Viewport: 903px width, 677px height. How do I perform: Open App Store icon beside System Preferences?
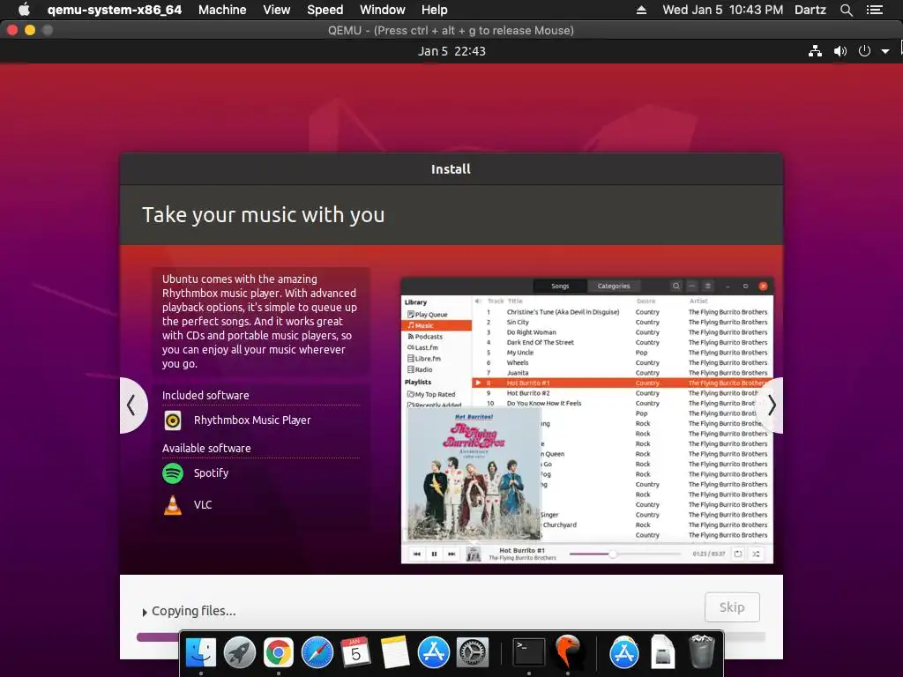click(x=434, y=652)
